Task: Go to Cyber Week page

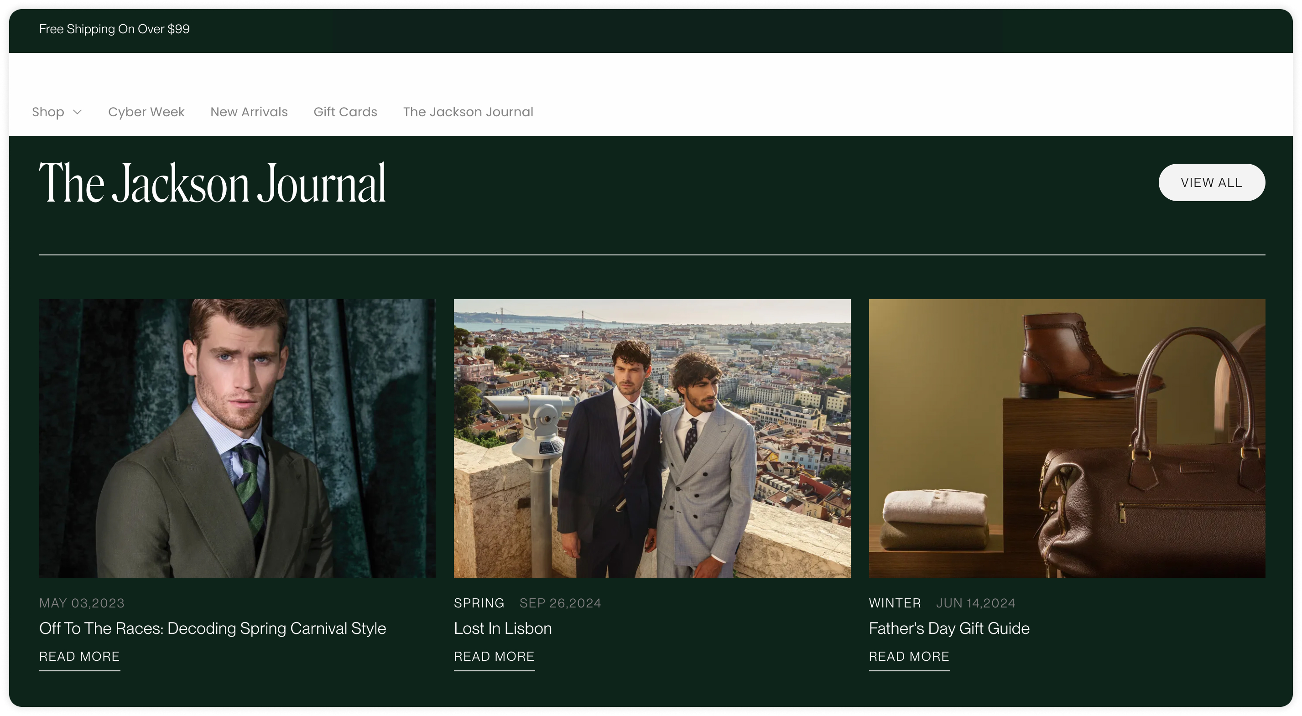Action: click(x=146, y=112)
